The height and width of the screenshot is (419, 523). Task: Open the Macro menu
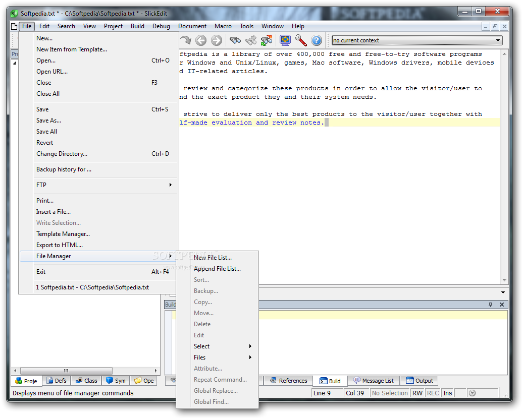(x=223, y=26)
